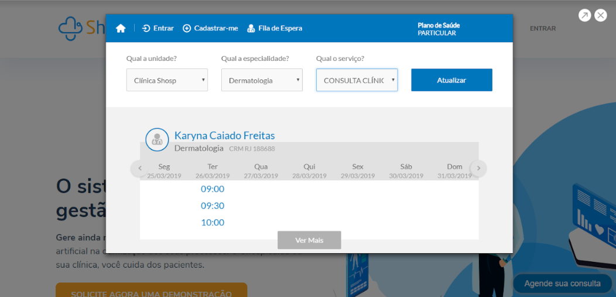The image size is (616, 297).
Task: Click Solicite agora uma demonstração button
Action: click(151, 290)
